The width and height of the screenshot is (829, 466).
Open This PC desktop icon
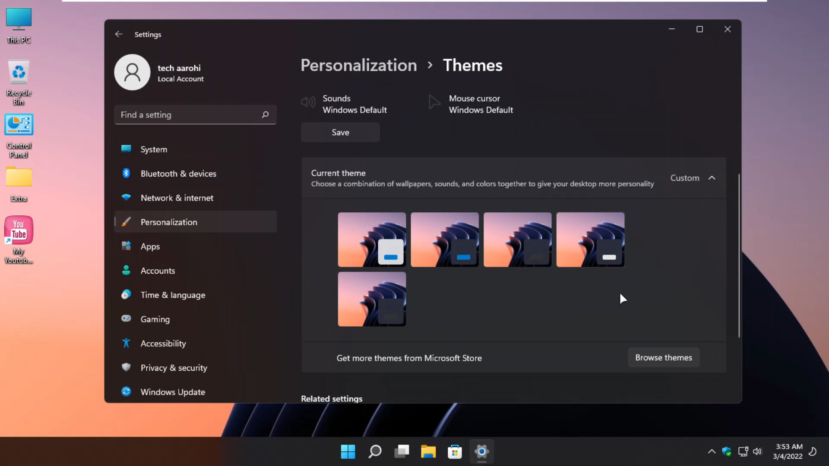[x=19, y=25]
